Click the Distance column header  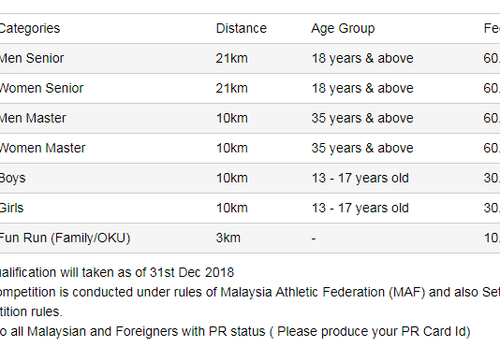point(242,28)
